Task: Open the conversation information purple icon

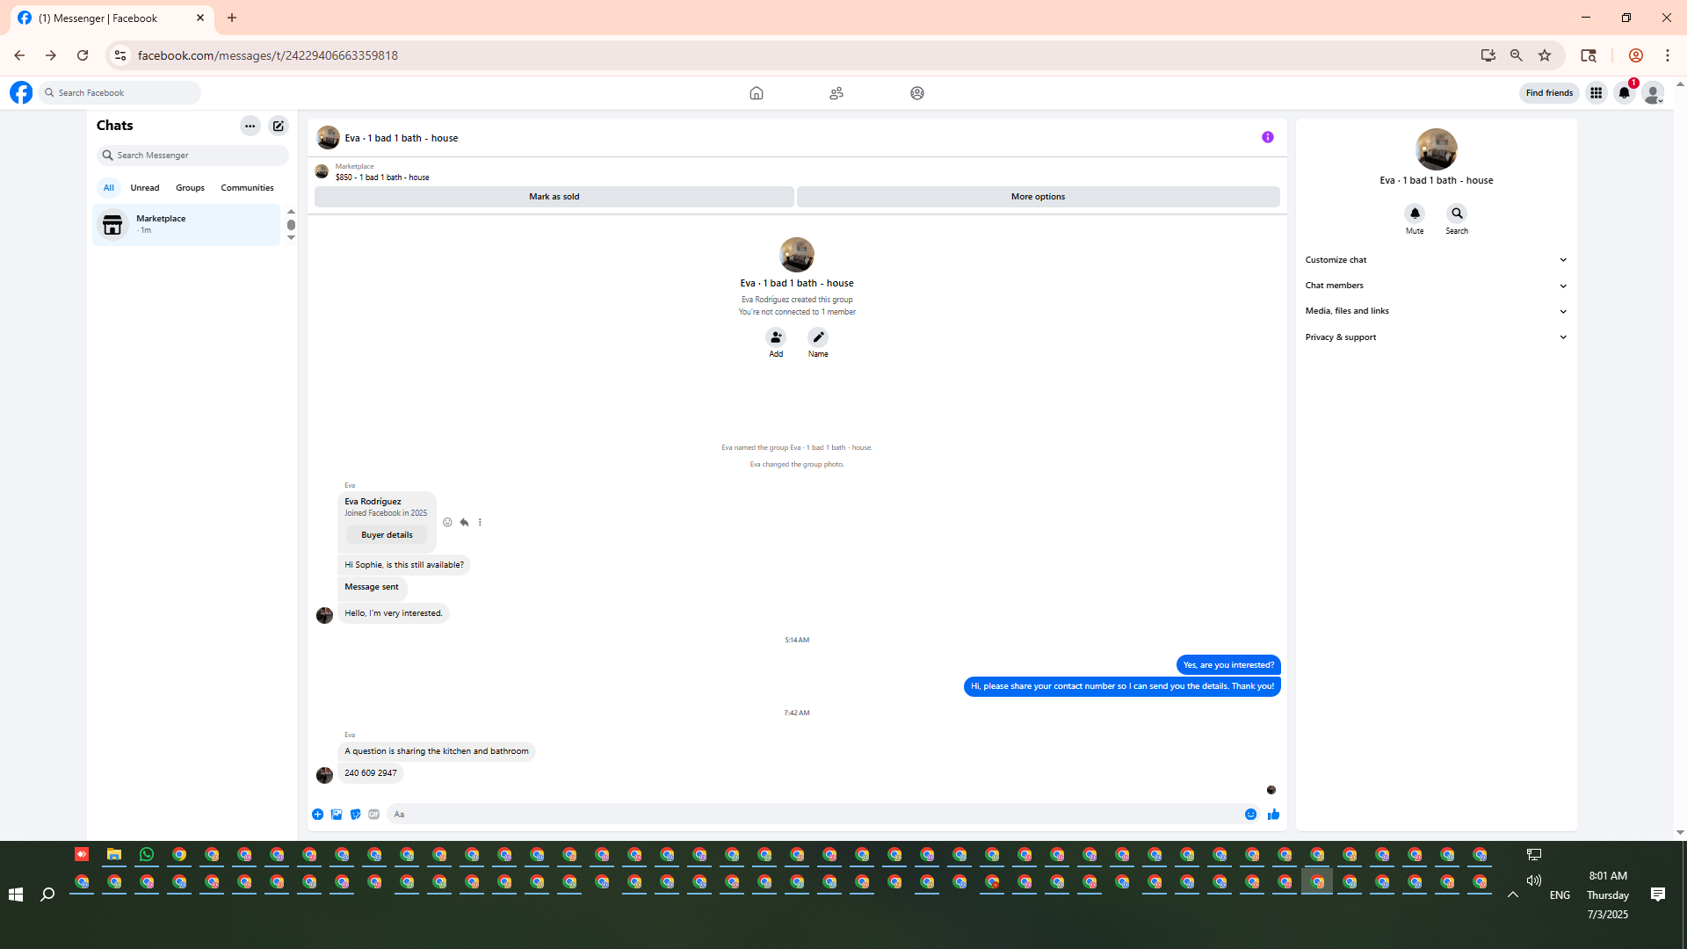Action: pyautogui.click(x=1267, y=137)
